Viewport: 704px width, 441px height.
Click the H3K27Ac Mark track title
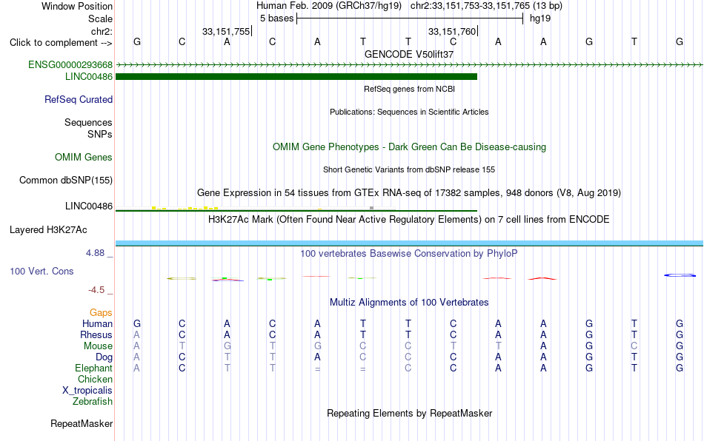coord(409,219)
